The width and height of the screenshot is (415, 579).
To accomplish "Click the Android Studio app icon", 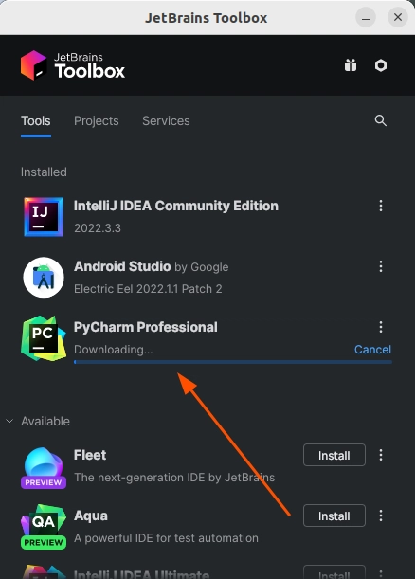I will tap(44, 278).
